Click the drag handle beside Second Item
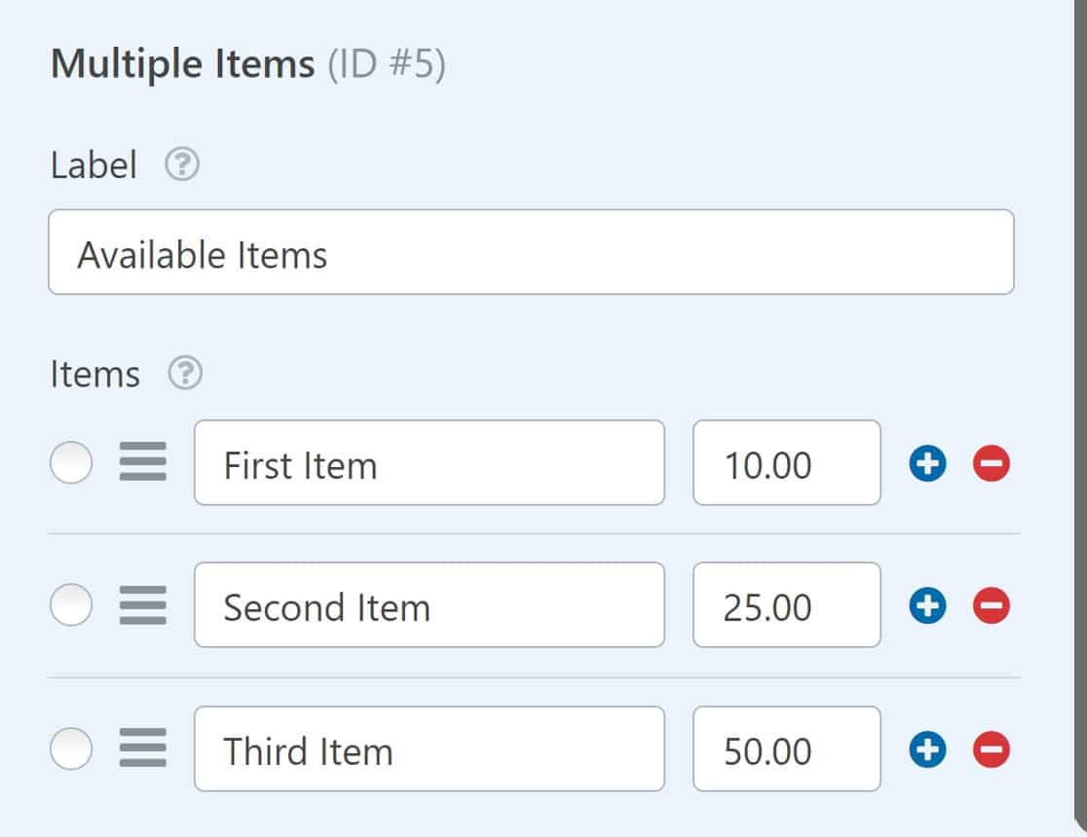Image resolution: width=1087 pixels, height=837 pixels. point(141,605)
